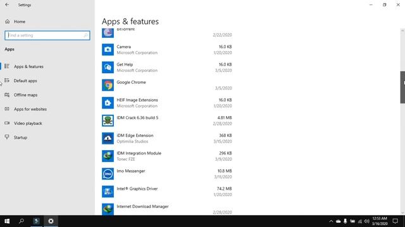Click the taskbar clock and date
The width and height of the screenshot is (405, 227).
click(380, 221)
